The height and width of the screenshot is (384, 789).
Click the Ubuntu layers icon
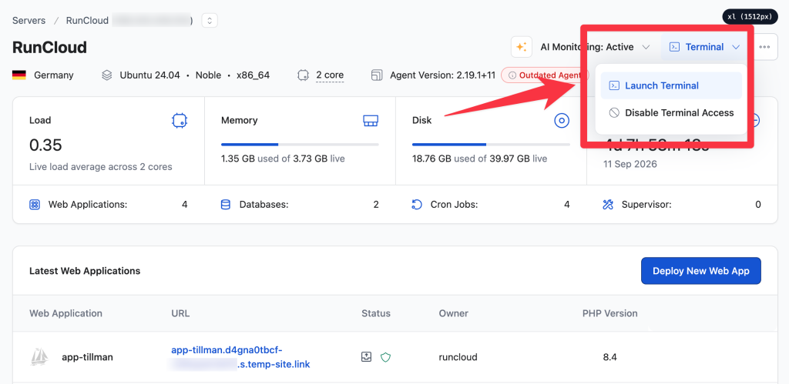(106, 75)
